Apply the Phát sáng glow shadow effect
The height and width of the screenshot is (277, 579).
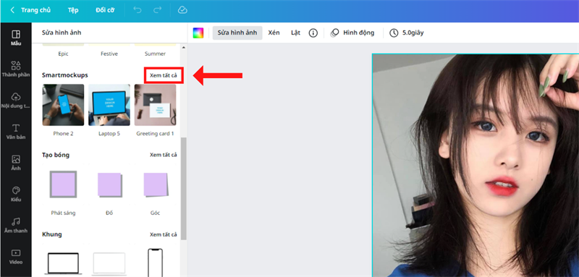point(63,184)
